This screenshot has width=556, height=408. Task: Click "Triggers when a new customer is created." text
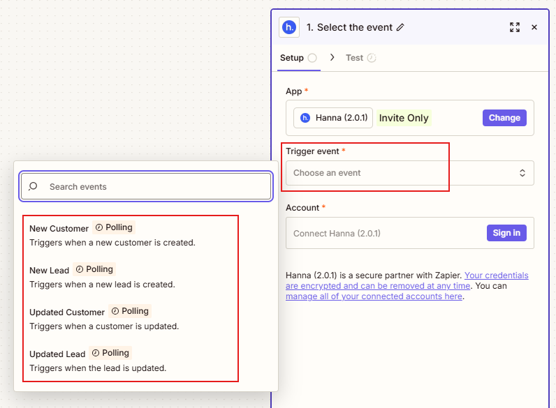(x=112, y=243)
